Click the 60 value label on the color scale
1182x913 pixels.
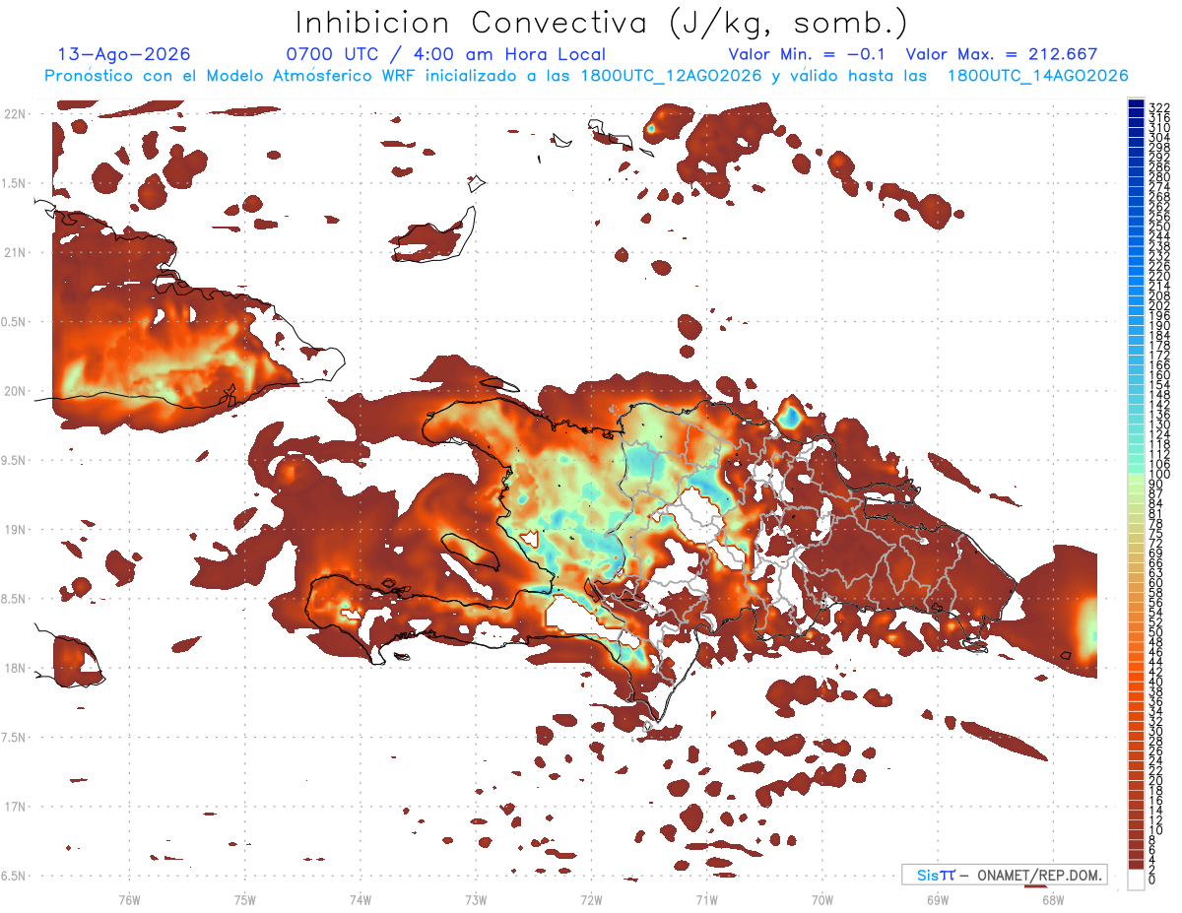point(1156,582)
